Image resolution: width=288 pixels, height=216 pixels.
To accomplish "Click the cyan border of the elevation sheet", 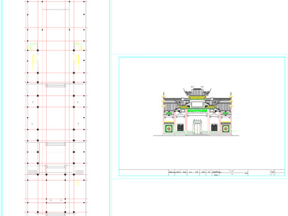I will click(202, 58).
